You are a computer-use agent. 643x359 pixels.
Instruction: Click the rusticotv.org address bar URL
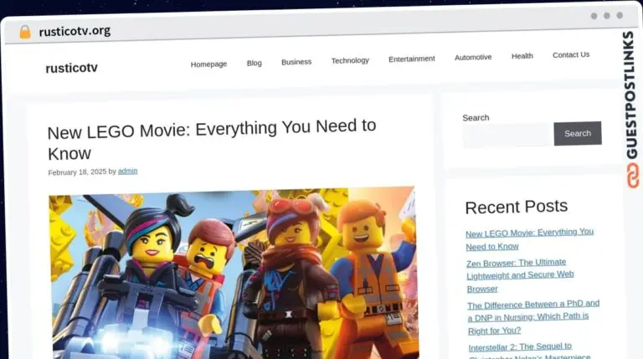(x=75, y=32)
